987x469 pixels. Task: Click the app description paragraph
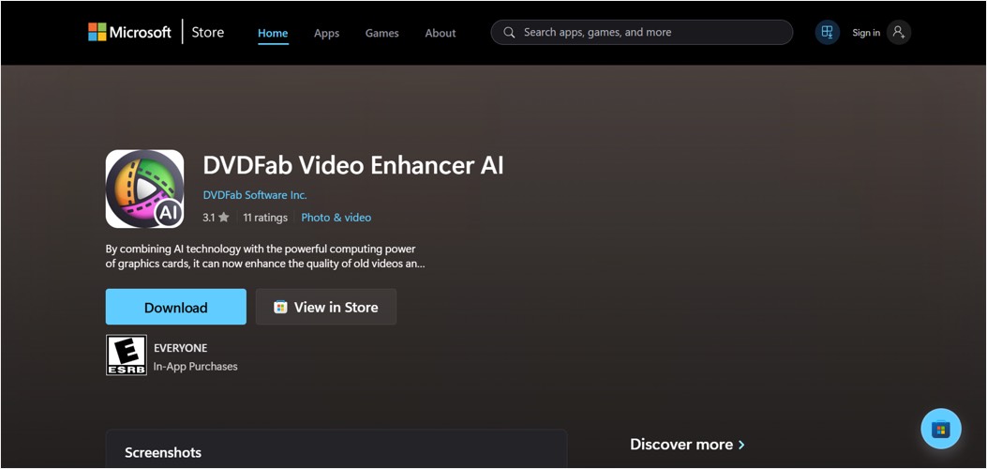(x=265, y=256)
